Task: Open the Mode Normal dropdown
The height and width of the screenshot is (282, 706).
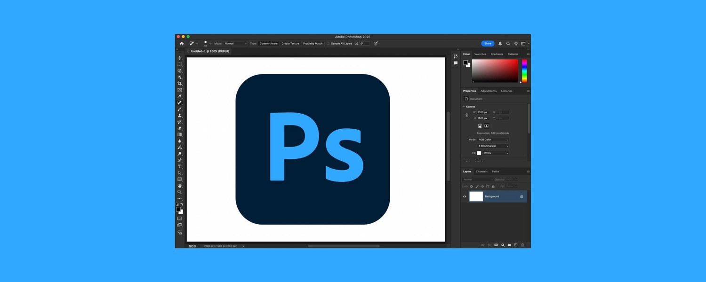Action: 235,44
